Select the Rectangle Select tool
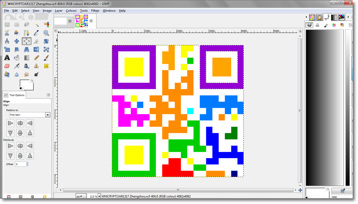 pyautogui.click(x=7, y=25)
